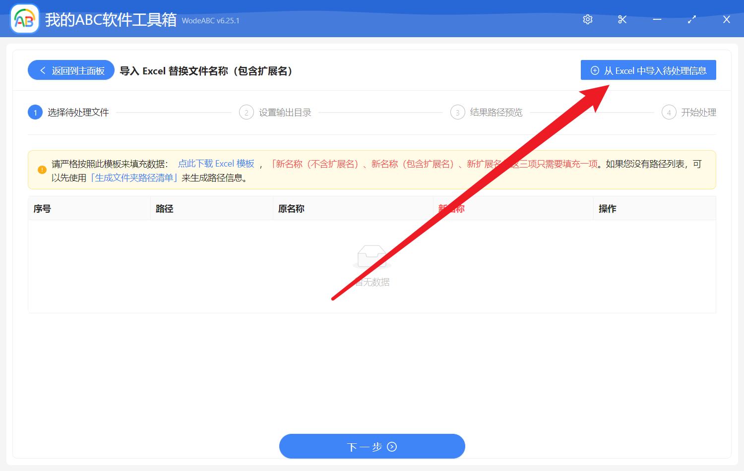Click the yellow exclamation icon in the notice banner
The image size is (744, 471).
click(42, 170)
